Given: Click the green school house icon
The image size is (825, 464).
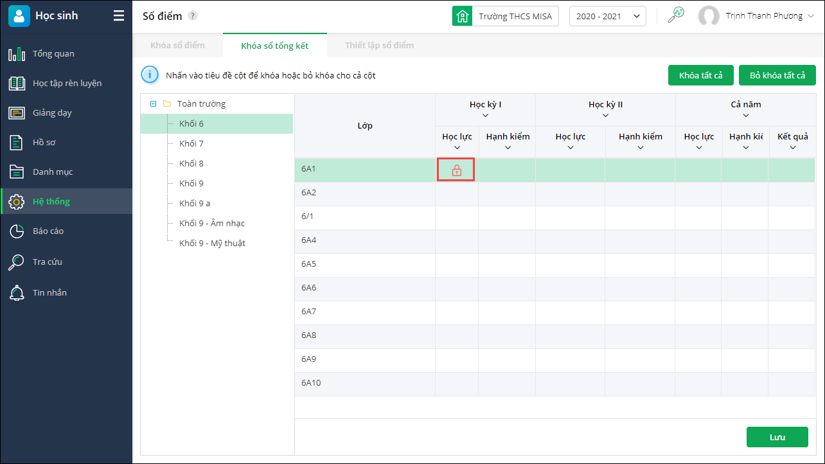Looking at the screenshot, I should click(x=462, y=16).
